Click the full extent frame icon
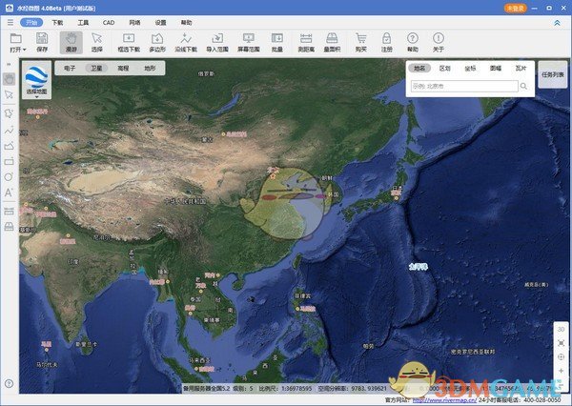The height and width of the screenshot is (406, 572). tap(562, 343)
